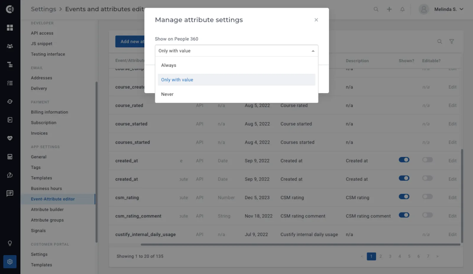
Task: Close the Manage attribute settings dialog
Action: (316, 20)
